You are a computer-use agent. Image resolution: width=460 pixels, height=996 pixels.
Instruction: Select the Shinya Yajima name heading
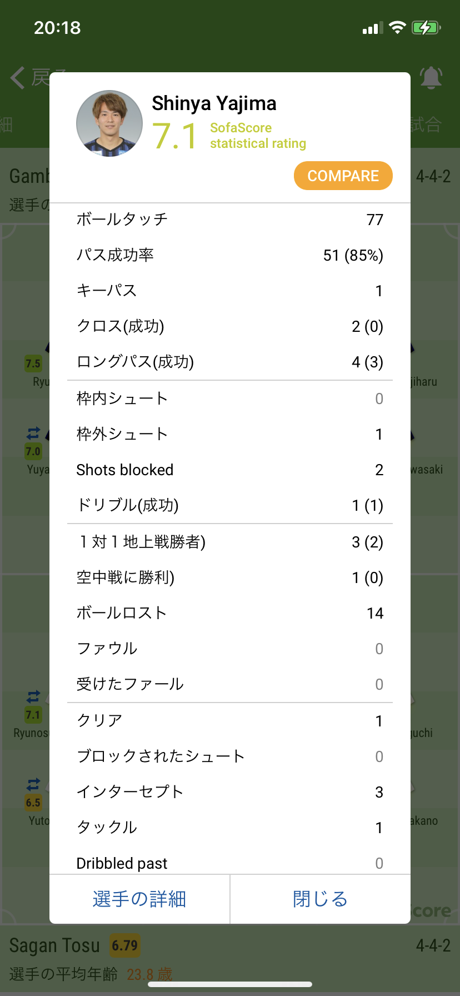coord(214,103)
